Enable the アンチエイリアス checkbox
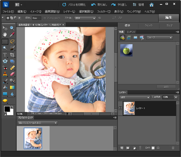The width and height of the screenshot is (181, 157). 44,18
